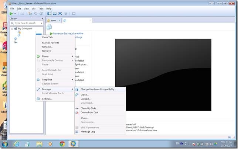Click the console view toolbar icon
This screenshot has width=238, height=149.
tap(74, 14)
